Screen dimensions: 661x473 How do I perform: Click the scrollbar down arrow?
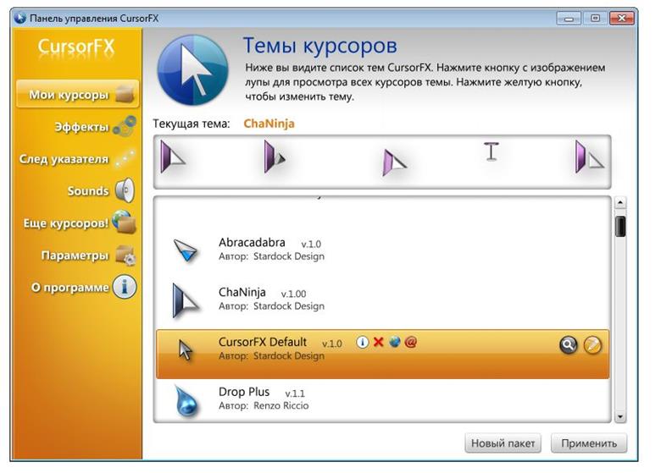coord(620,416)
